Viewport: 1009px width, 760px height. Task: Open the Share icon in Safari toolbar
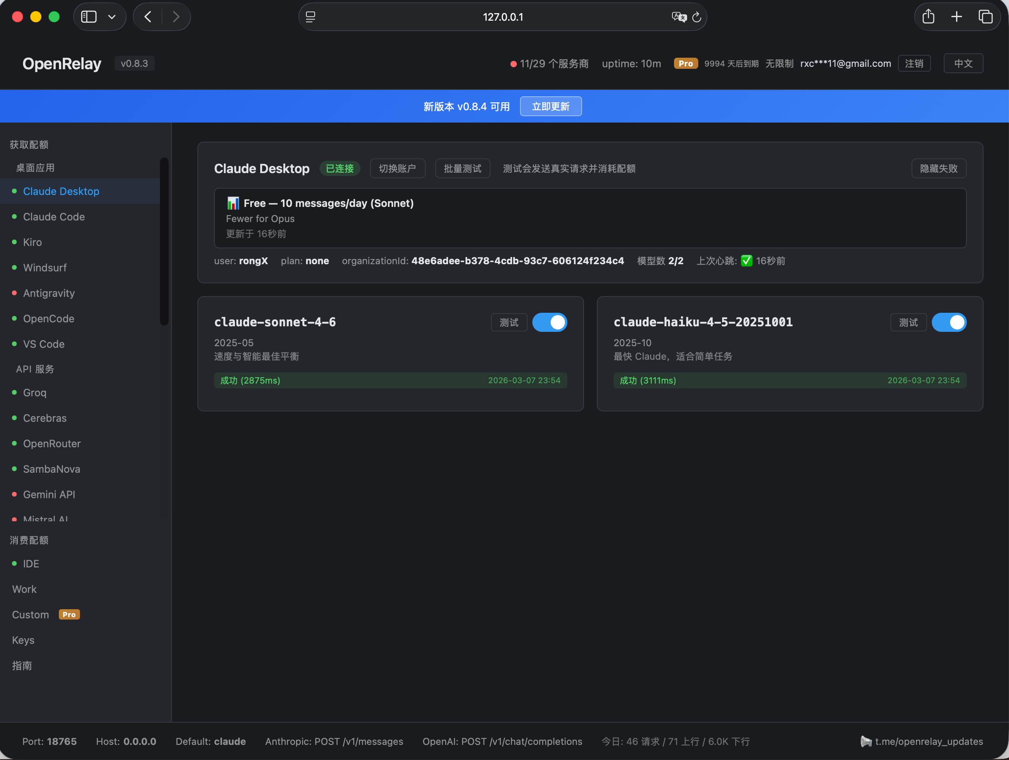tap(928, 17)
